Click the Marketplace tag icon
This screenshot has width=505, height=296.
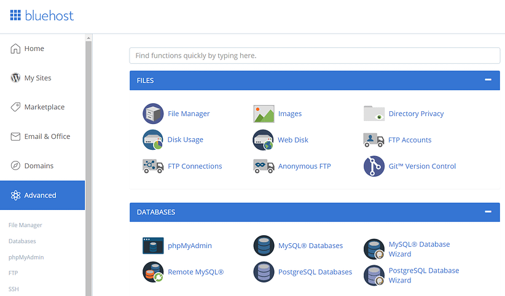click(x=15, y=107)
